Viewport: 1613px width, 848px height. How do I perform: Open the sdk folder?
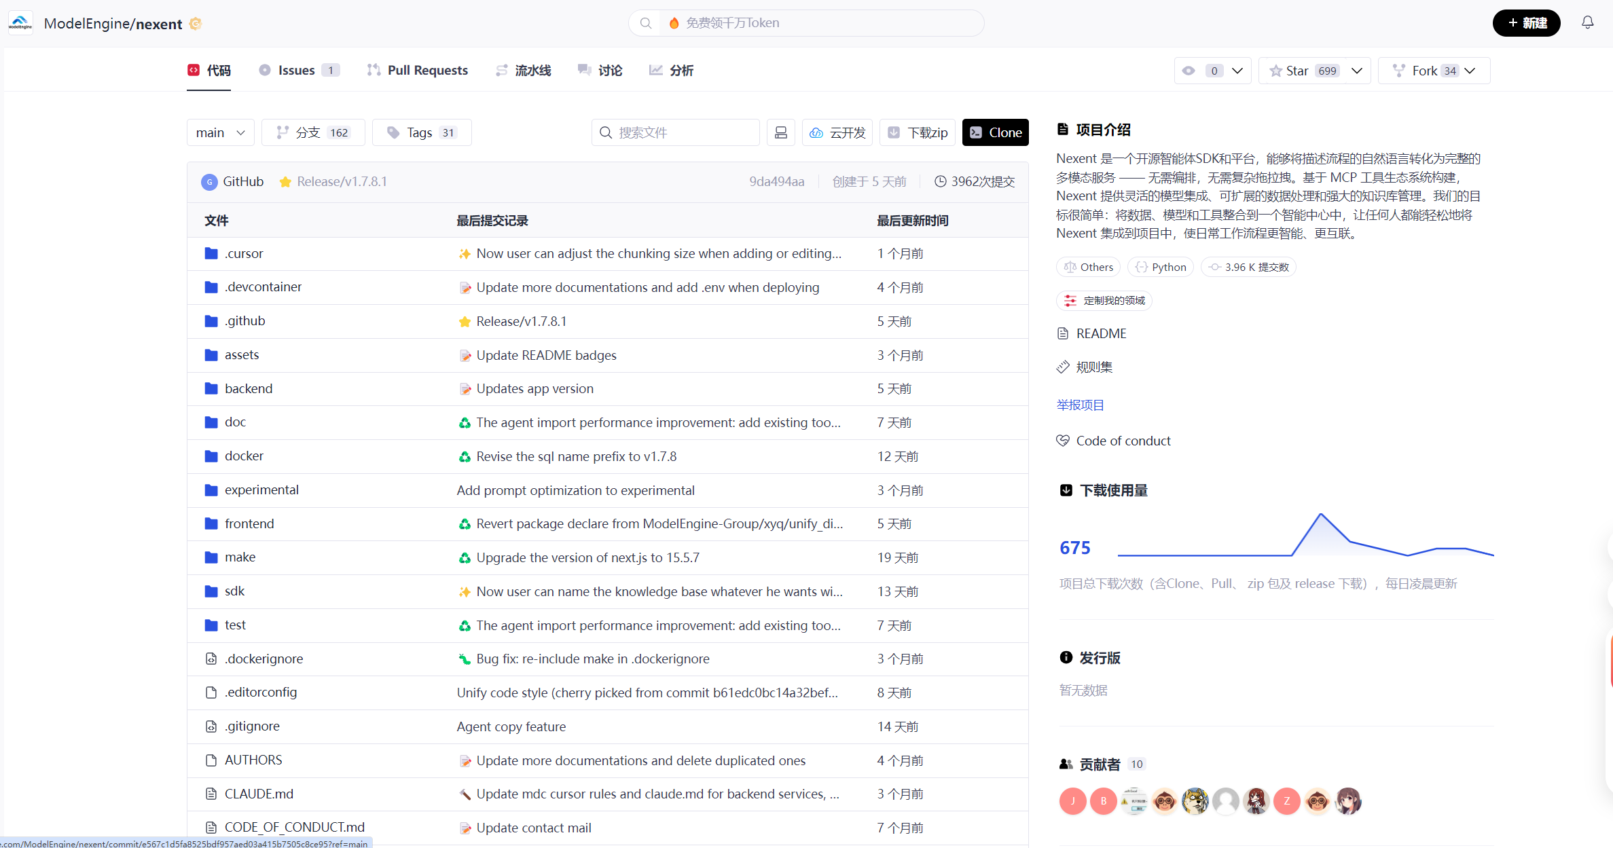(234, 591)
